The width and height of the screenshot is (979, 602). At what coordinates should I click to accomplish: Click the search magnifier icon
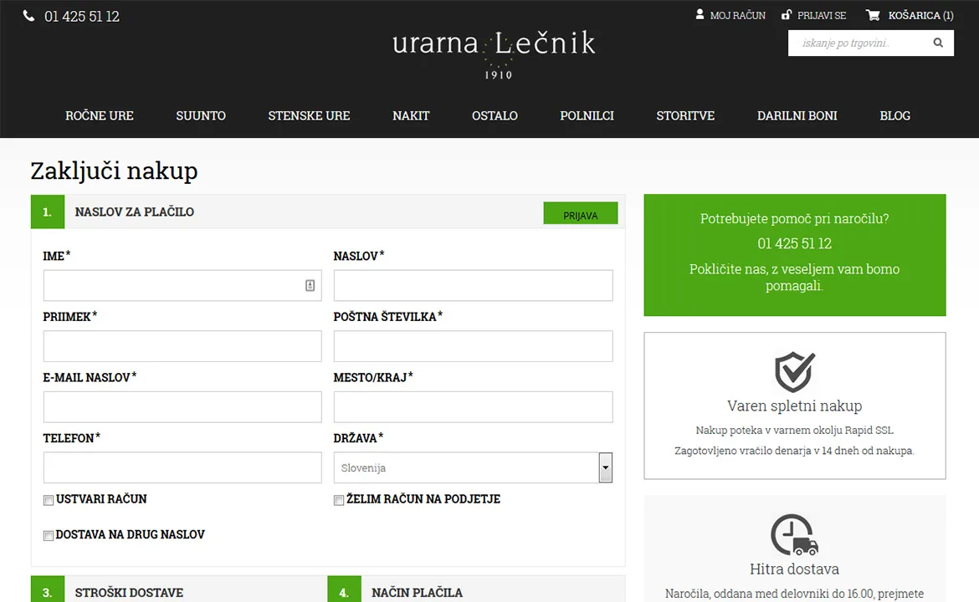click(x=938, y=43)
